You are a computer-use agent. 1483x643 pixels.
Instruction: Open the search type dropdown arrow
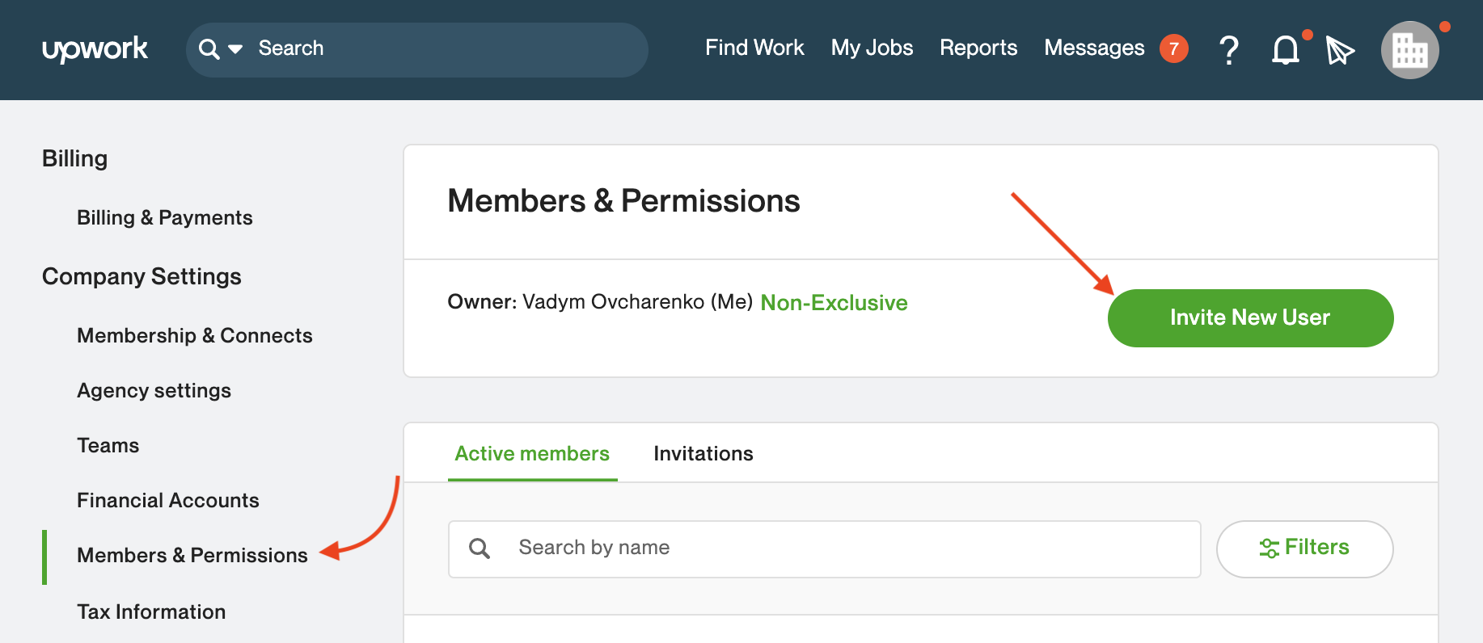point(235,49)
